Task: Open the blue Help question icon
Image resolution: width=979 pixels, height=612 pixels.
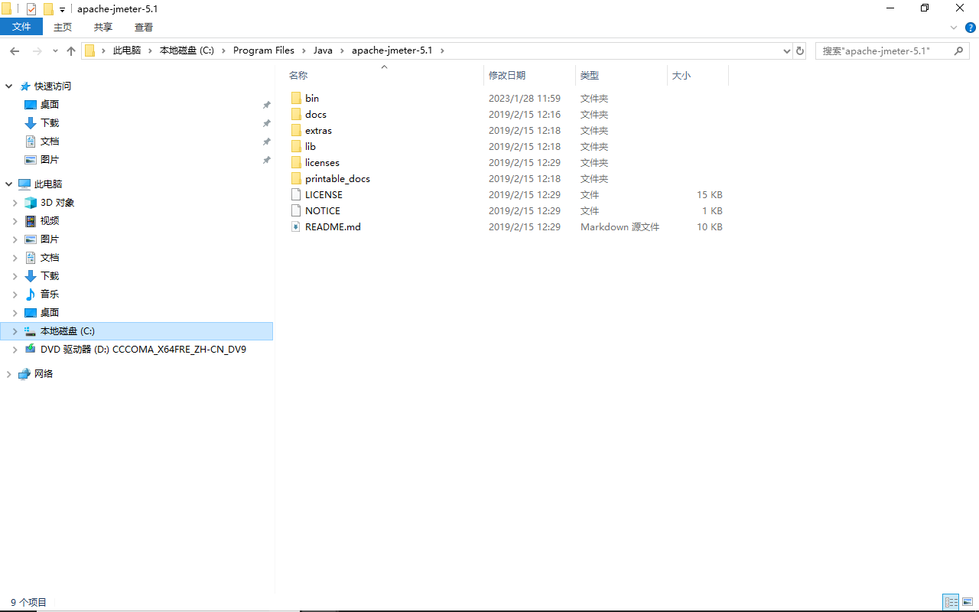Action: coord(971,28)
